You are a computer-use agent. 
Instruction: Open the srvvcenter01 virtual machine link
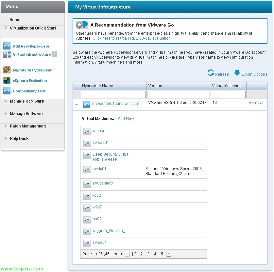click(x=104, y=183)
